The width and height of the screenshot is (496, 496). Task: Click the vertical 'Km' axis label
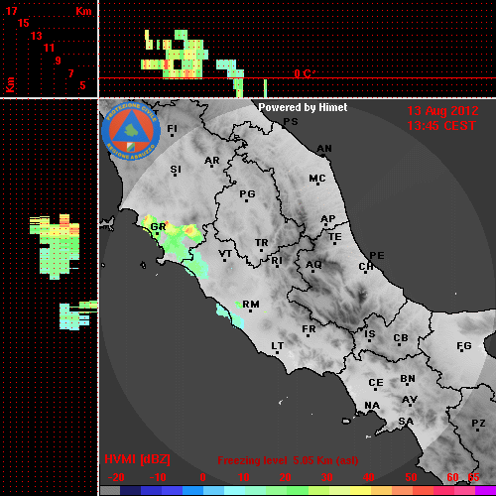[10, 85]
